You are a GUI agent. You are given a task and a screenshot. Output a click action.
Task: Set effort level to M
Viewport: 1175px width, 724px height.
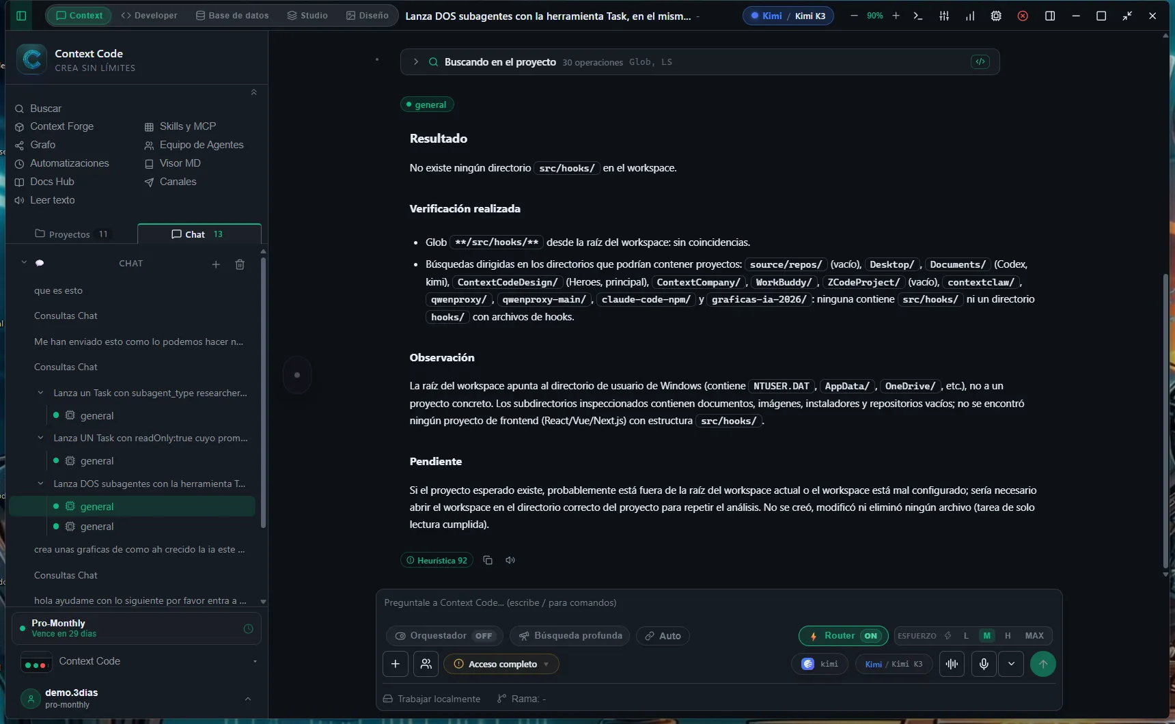(986, 636)
